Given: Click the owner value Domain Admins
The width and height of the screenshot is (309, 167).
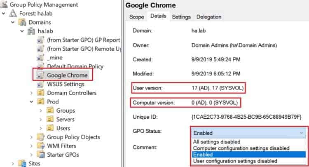Looking at the screenshot, I should click(234, 45).
